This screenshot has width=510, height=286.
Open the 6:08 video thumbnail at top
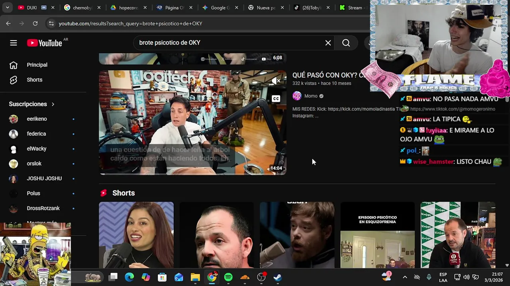(192, 59)
